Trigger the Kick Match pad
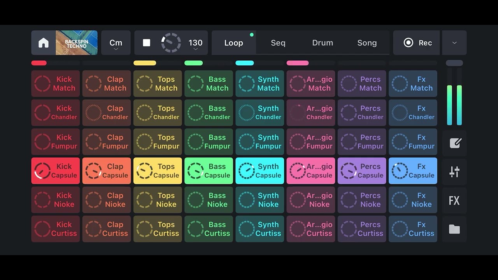The height and width of the screenshot is (280, 498). click(x=56, y=84)
